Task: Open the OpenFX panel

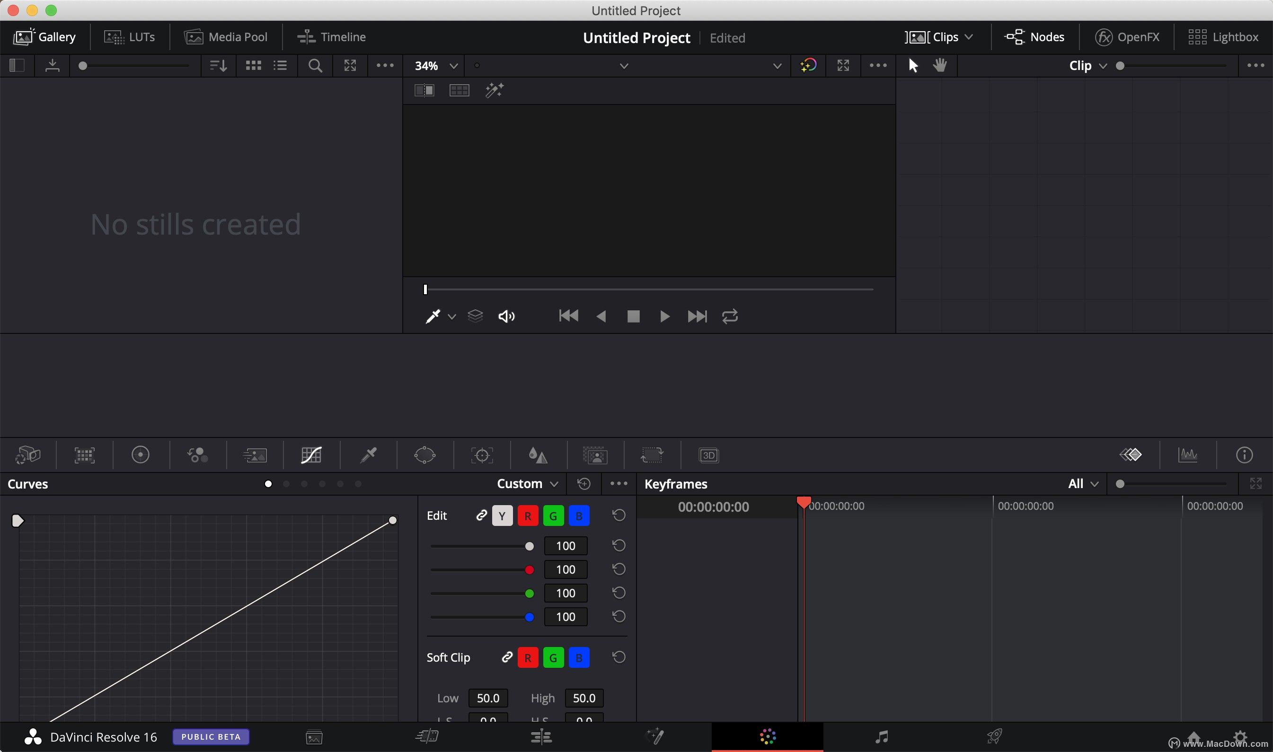Action: [x=1127, y=37]
